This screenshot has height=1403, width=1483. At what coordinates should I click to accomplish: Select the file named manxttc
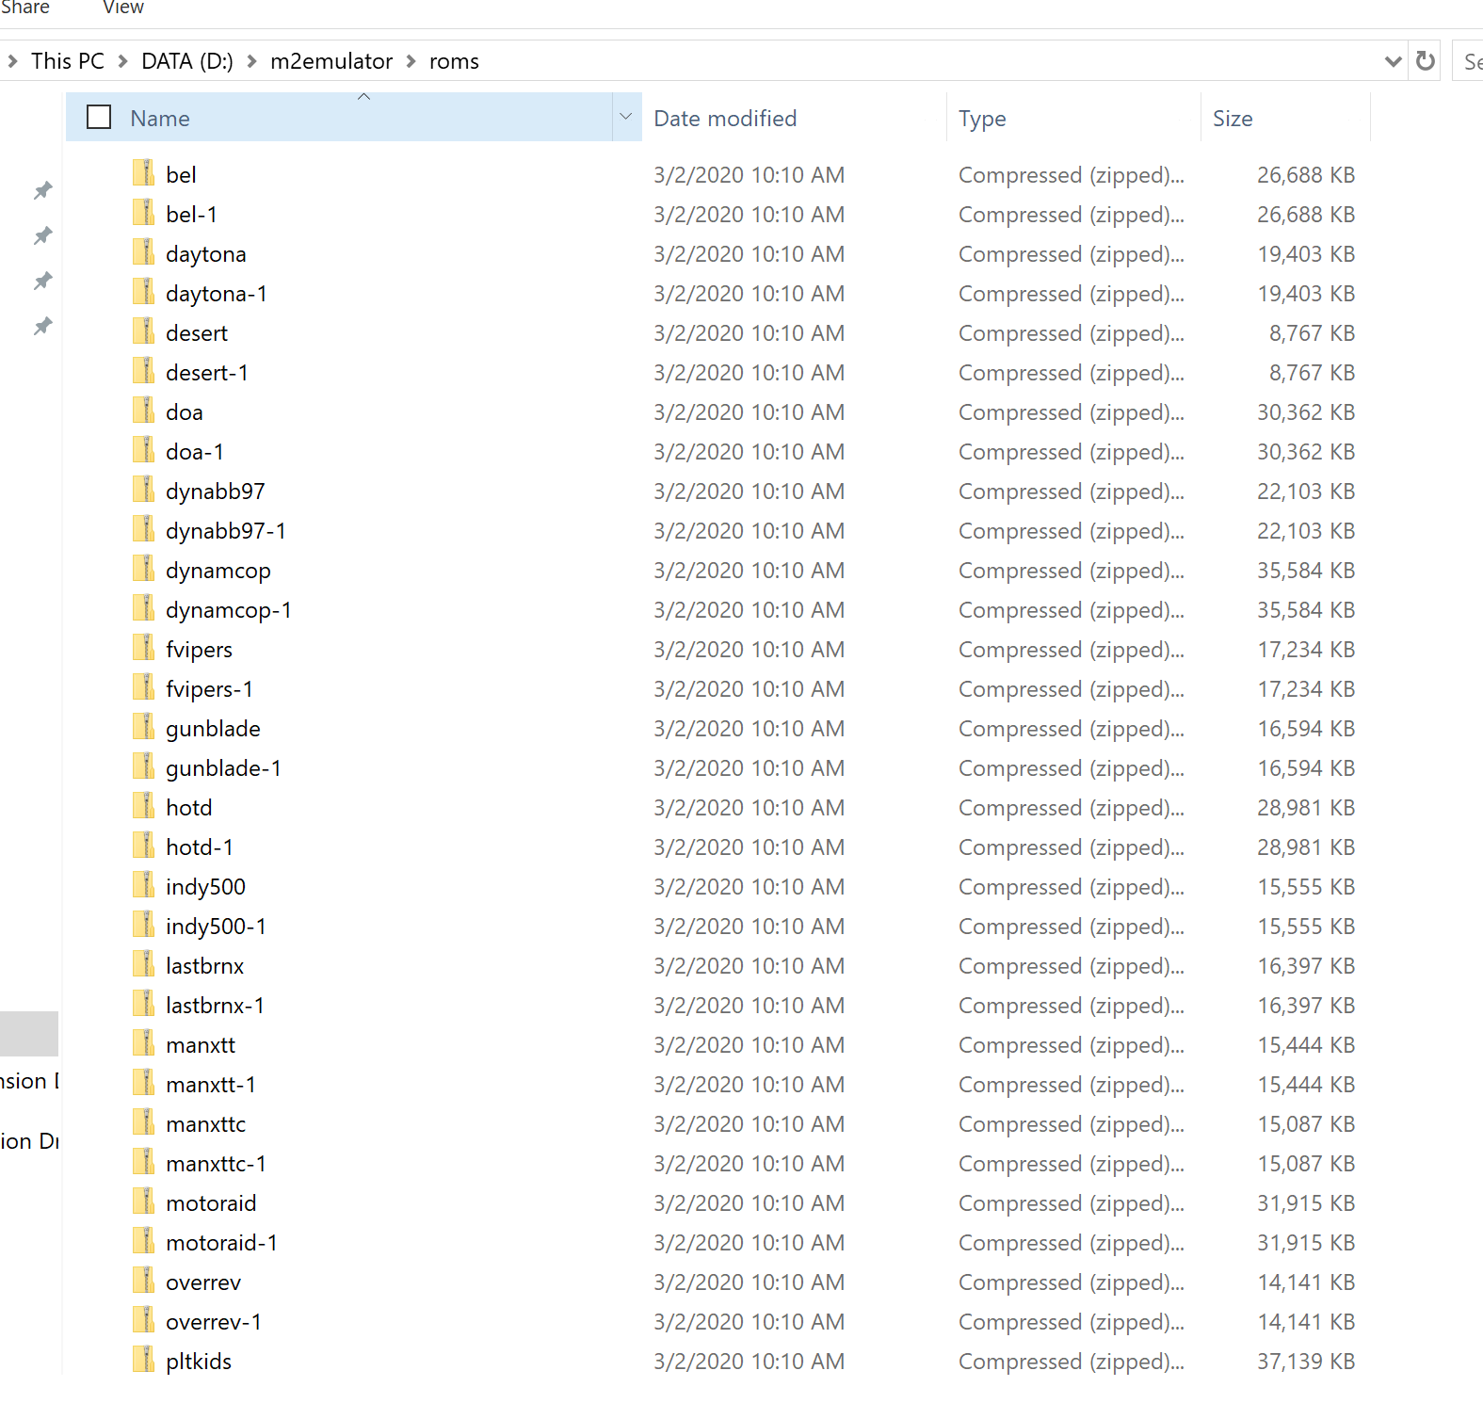[x=205, y=1123]
